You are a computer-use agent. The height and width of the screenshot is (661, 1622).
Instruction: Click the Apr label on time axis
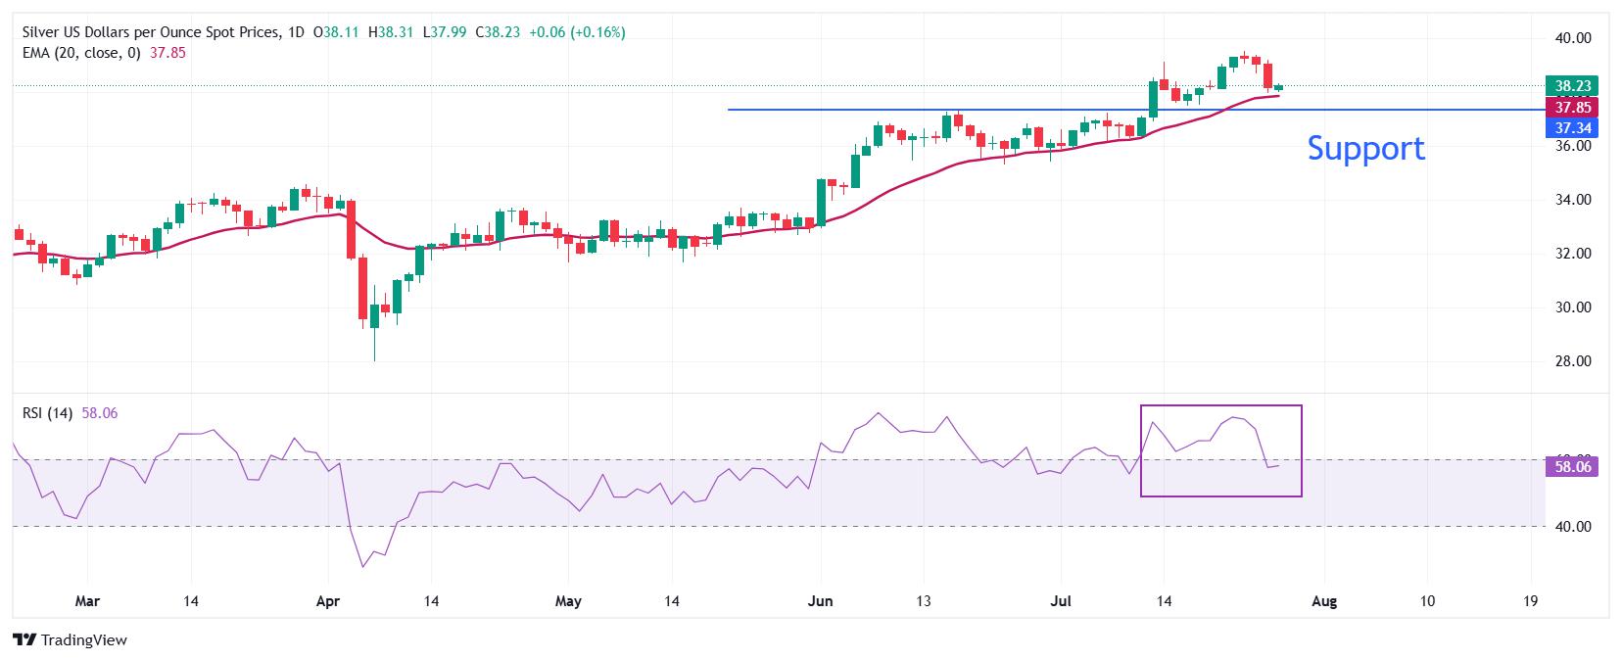(x=327, y=601)
